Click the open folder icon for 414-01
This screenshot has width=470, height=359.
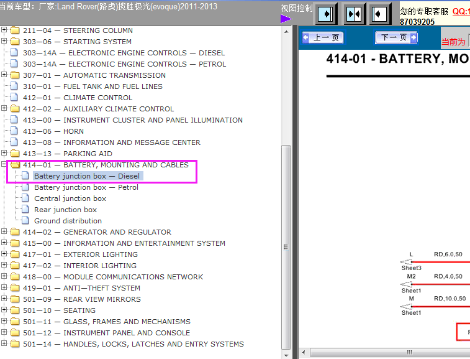[15, 165]
